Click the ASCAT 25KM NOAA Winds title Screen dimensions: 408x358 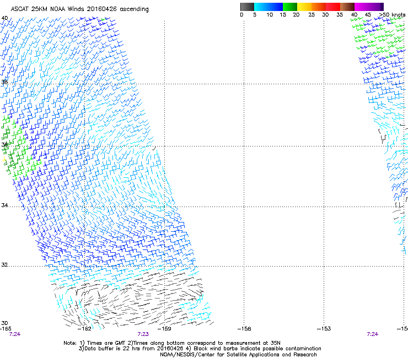click(x=79, y=9)
